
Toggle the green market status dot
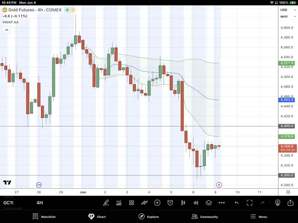coord(67,10)
